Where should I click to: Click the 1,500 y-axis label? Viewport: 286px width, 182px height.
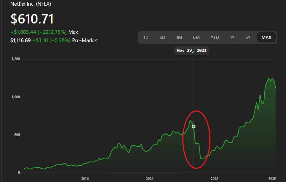(x=16, y=59)
